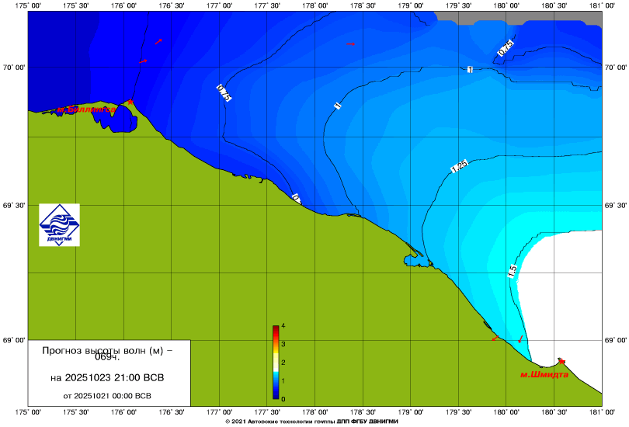Click the 0.75 contour label in upper right
This screenshot has width=629, height=427.
(x=505, y=48)
